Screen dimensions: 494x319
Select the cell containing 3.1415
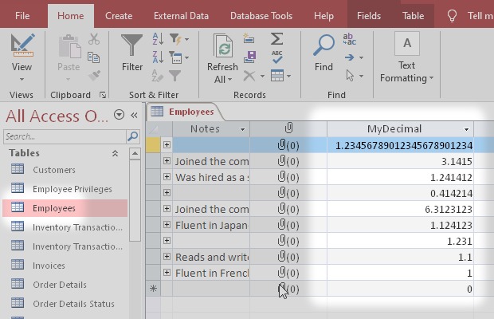tap(399, 161)
